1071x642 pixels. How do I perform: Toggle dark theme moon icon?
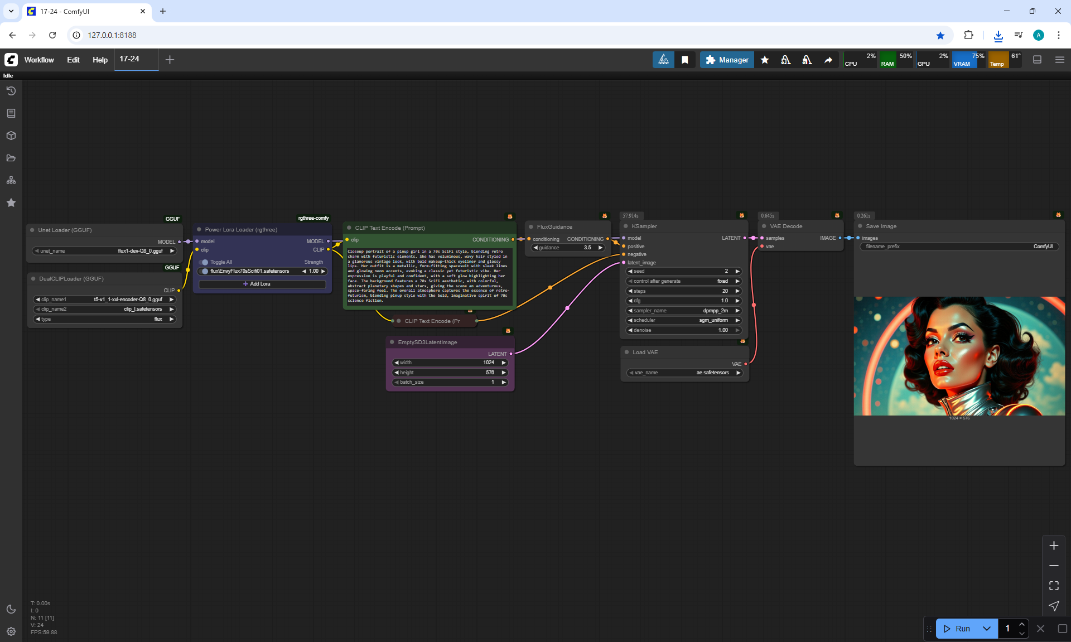tap(11, 609)
